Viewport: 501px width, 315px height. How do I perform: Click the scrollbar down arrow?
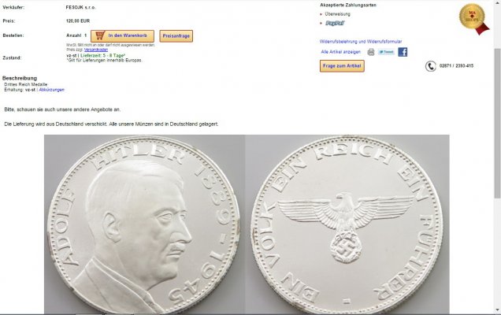coord(498,310)
